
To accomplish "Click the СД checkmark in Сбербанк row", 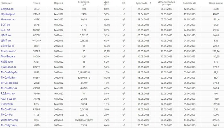I will (x=124, y=46).
